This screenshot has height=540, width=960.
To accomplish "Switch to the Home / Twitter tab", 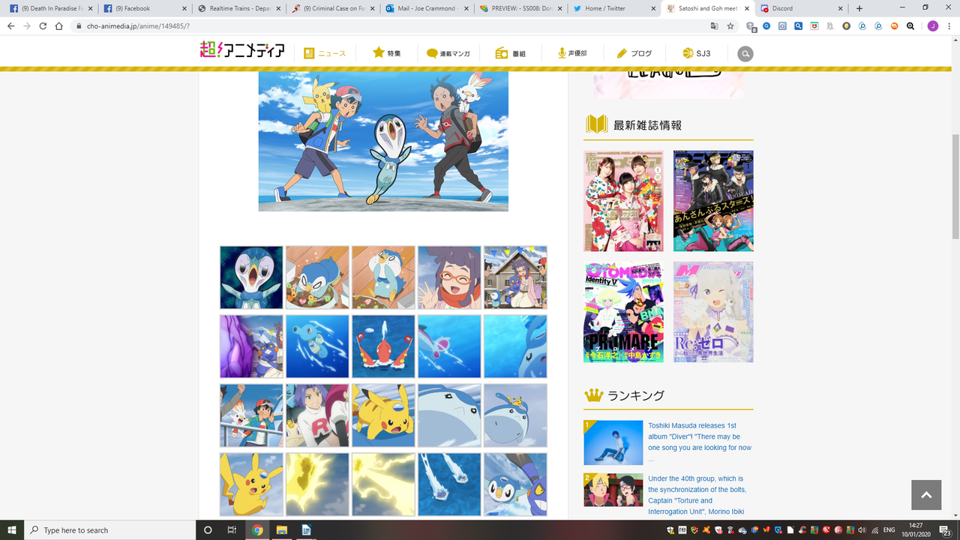I will [613, 8].
